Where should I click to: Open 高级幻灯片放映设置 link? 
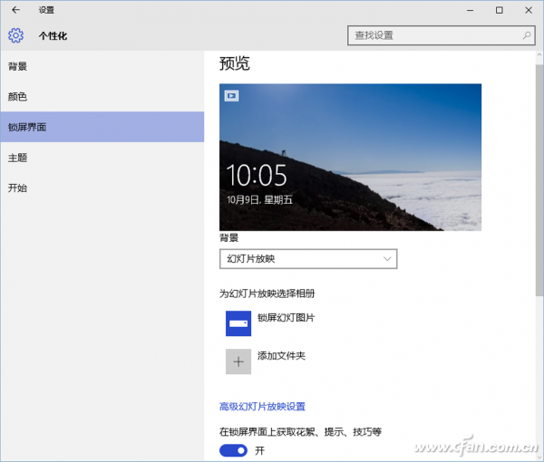(262, 406)
